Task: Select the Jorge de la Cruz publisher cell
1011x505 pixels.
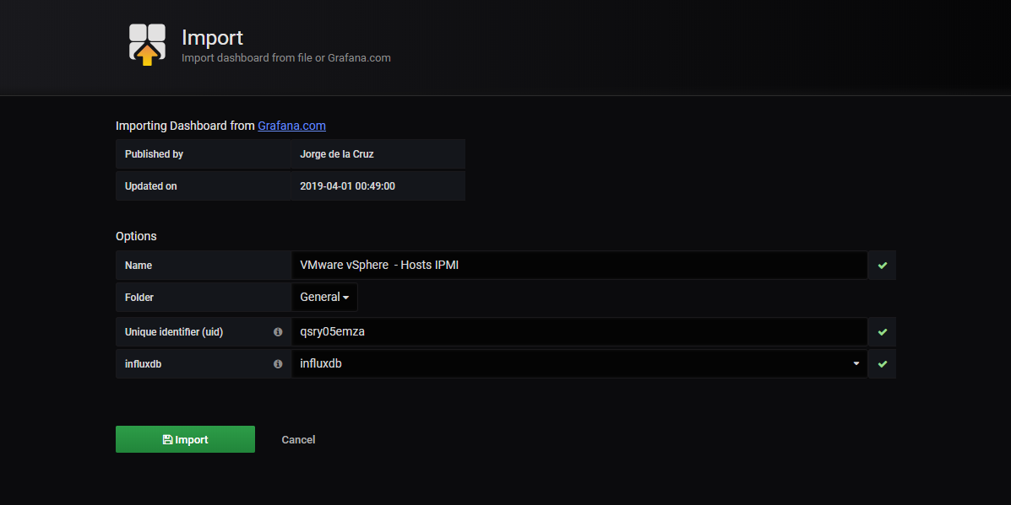Action: click(x=378, y=154)
